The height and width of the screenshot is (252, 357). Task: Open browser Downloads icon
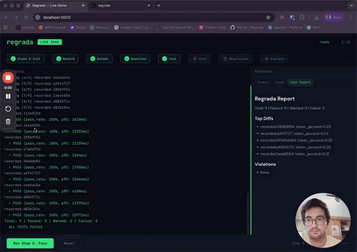(317, 17)
